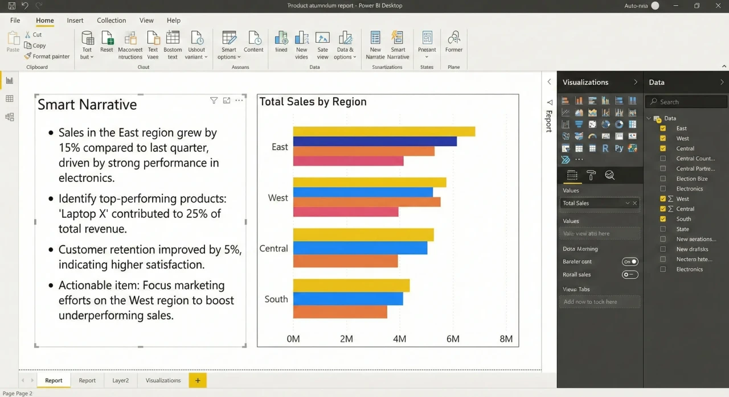Click the Former ribbon icon

pyautogui.click(x=454, y=39)
